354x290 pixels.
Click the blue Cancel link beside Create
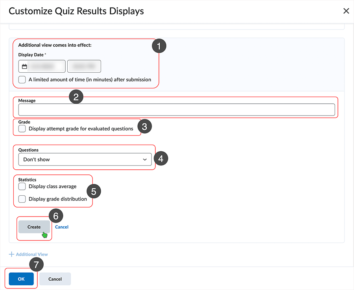(x=62, y=227)
